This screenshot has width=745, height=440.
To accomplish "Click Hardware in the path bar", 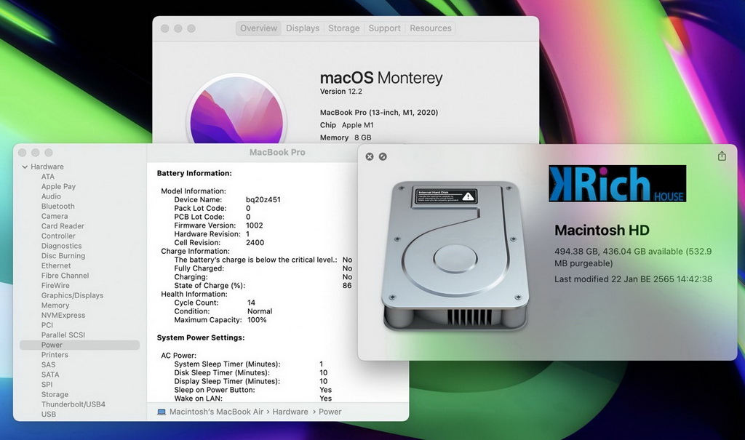I will [x=290, y=412].
